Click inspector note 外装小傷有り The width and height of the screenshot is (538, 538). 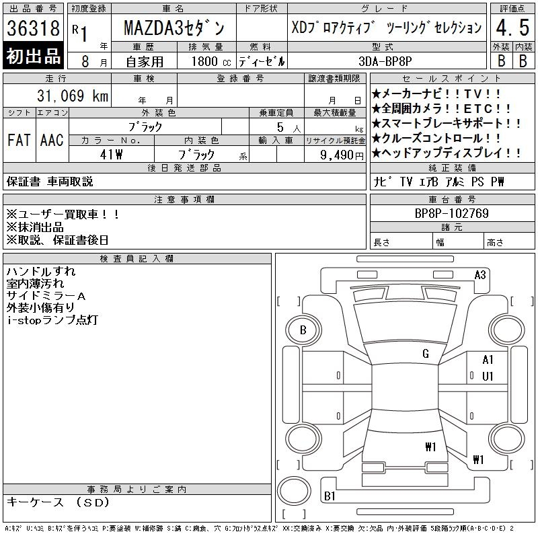click(40, 308)
